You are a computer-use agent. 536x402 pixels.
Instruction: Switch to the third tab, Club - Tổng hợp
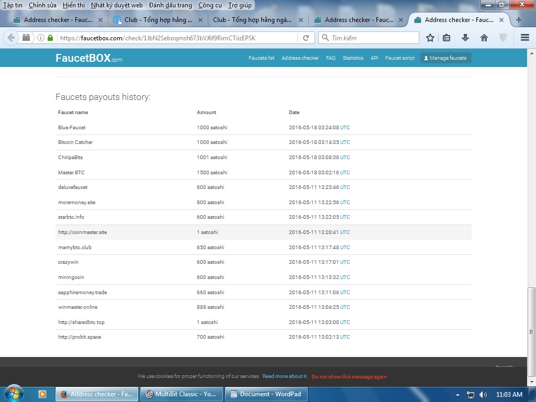pos(253,20)
